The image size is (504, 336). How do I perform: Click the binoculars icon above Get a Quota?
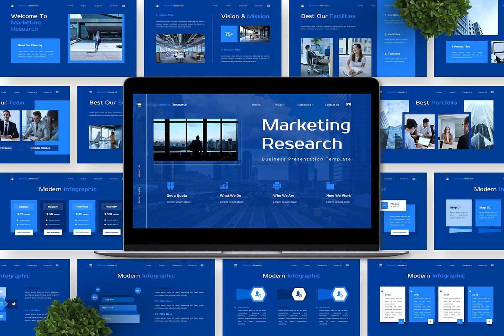171,186
